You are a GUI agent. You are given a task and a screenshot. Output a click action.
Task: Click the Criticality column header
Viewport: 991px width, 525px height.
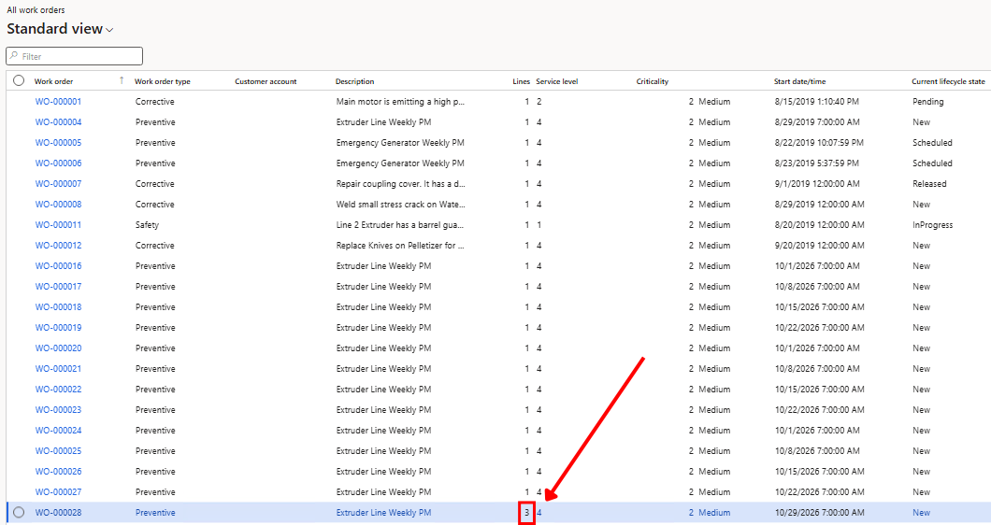tap(653, 81)
